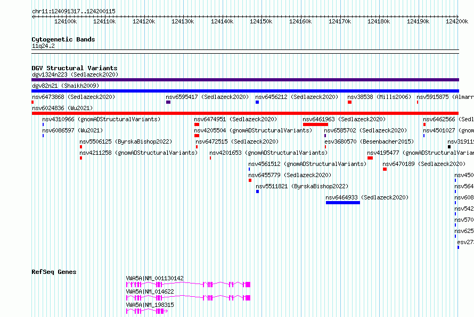
Task: Open the nsv6086597 (Wu2021) label
Action: (72, 130)
